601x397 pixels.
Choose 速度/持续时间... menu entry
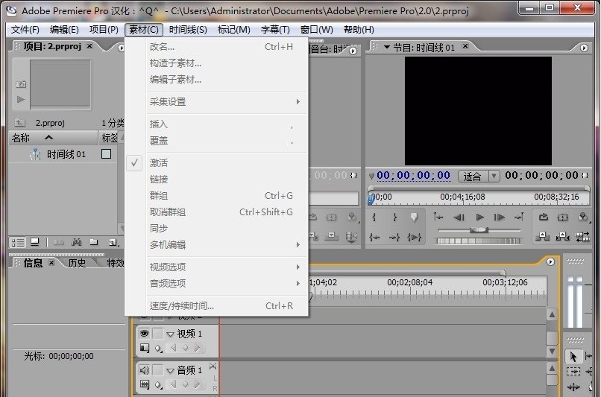tap(216, 306)
